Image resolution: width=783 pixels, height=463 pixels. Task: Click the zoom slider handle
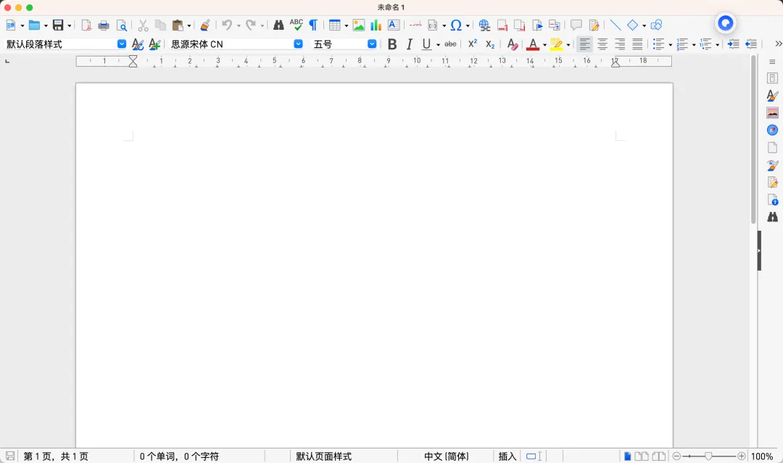pyautogui.click(x=708, y=456)
